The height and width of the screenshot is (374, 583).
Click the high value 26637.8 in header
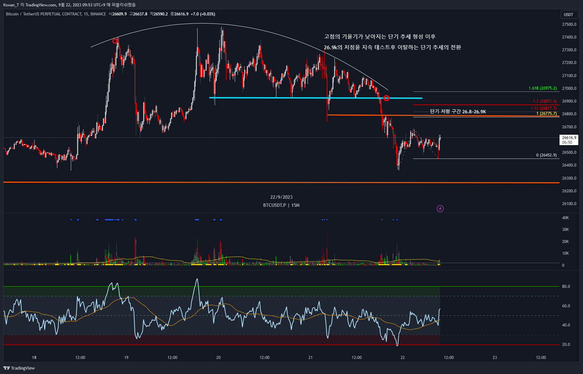140,14
